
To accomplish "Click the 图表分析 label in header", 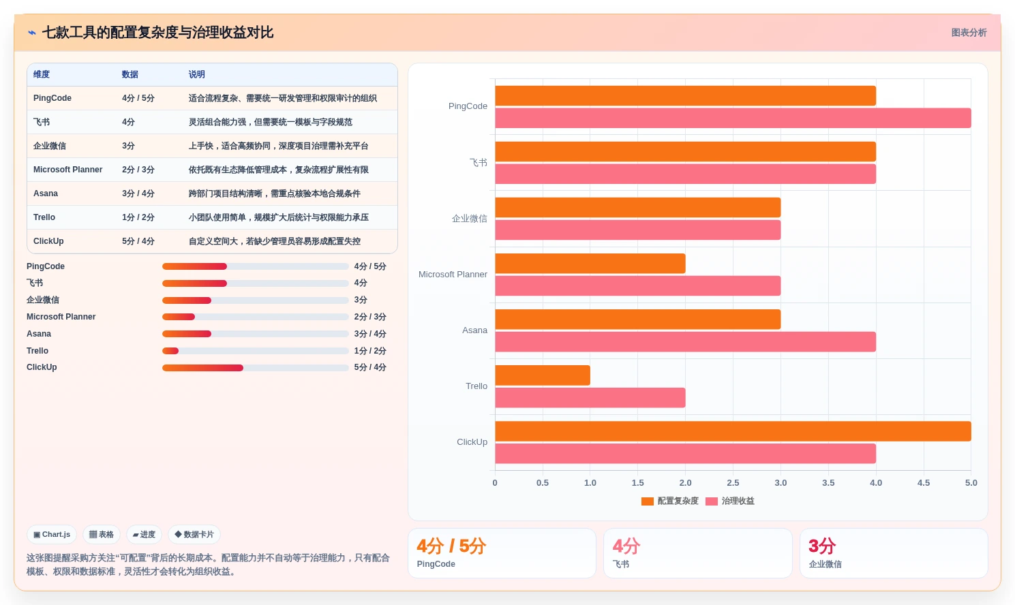I will tap(969, 33).
